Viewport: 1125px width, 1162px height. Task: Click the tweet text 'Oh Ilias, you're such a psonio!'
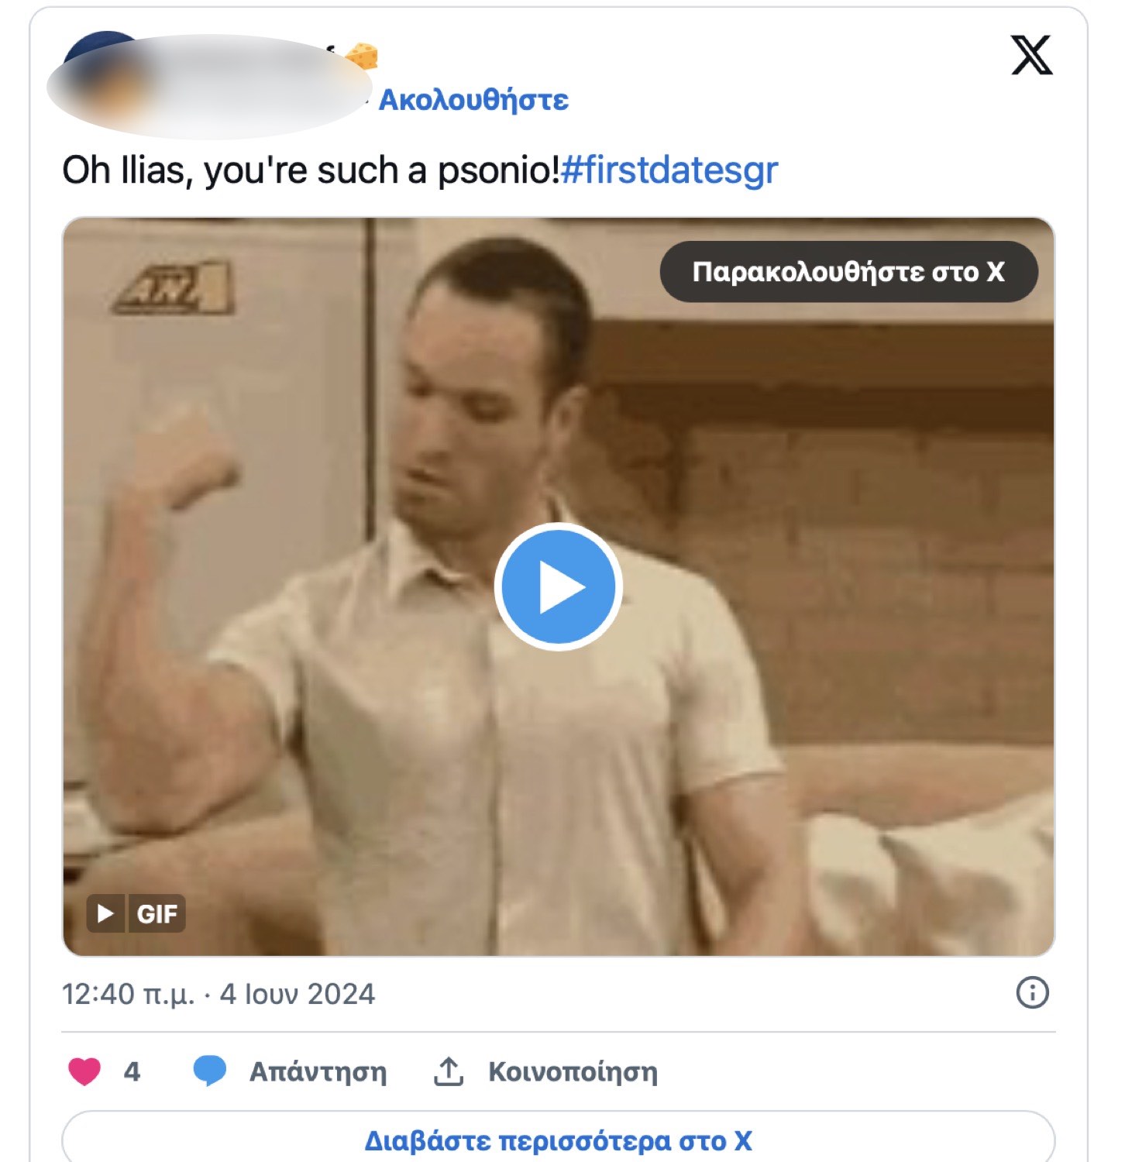pyautogui.click(x=311, y=170)
